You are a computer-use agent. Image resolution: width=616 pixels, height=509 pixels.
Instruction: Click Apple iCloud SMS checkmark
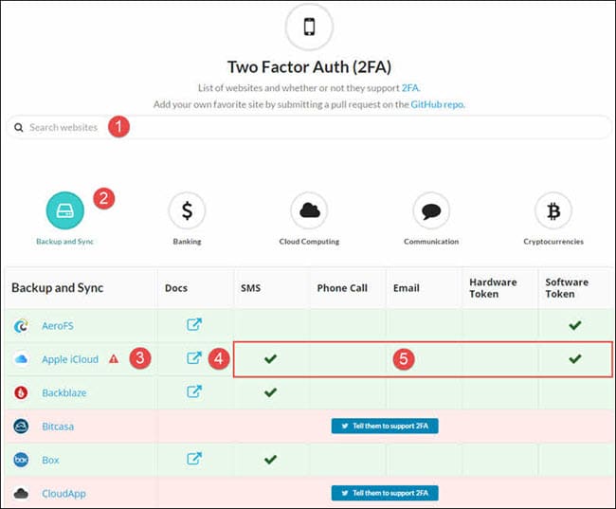pyautogui.click(x=270, y=358)
